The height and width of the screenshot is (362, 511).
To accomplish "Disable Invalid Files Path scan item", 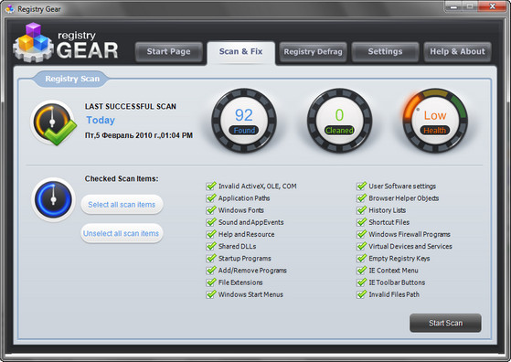I will [x=361, y=294].
